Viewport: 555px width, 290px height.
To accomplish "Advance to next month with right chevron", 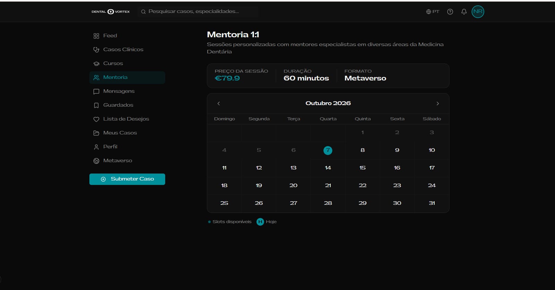I will pos(438,103).
